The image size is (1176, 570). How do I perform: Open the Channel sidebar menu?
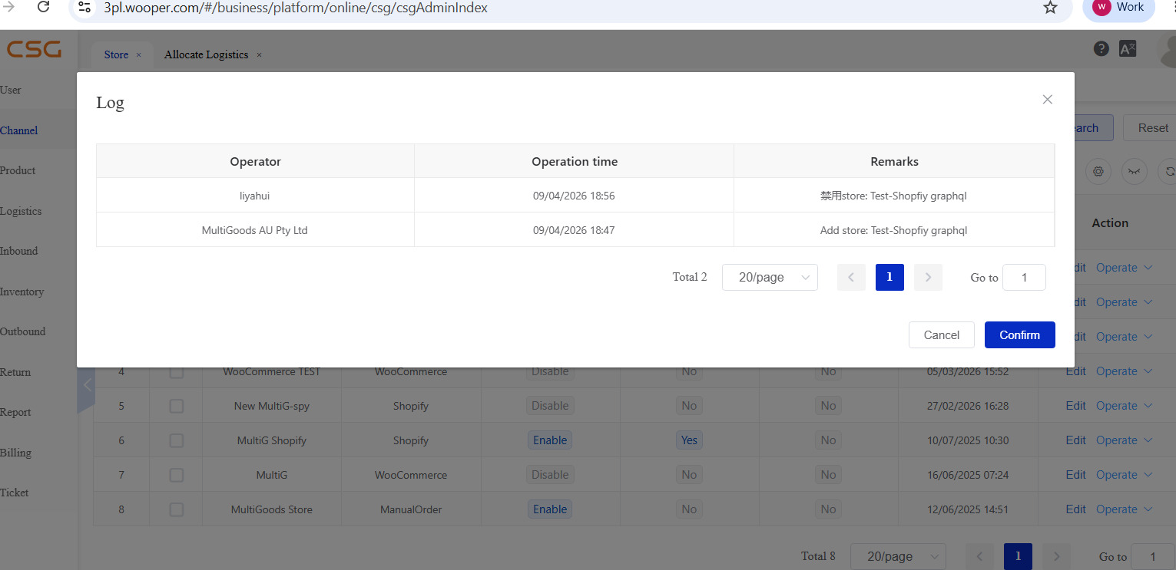click(19, 130)
